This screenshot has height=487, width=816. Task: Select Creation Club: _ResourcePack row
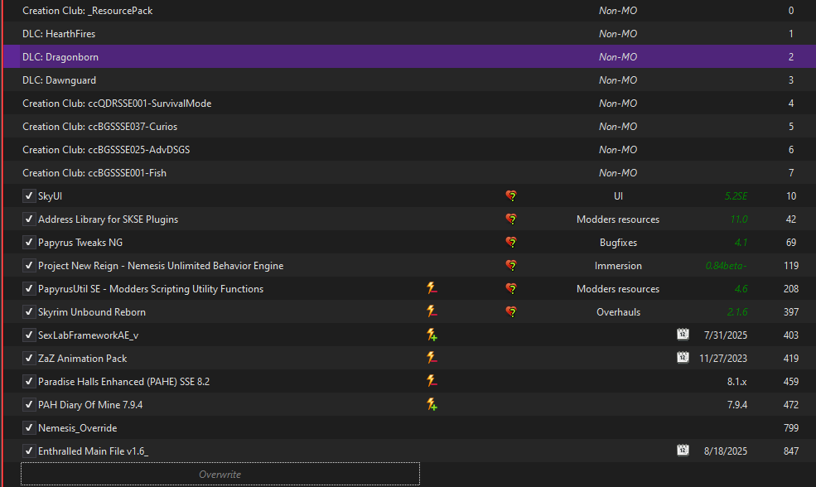[x=409, y=11]
